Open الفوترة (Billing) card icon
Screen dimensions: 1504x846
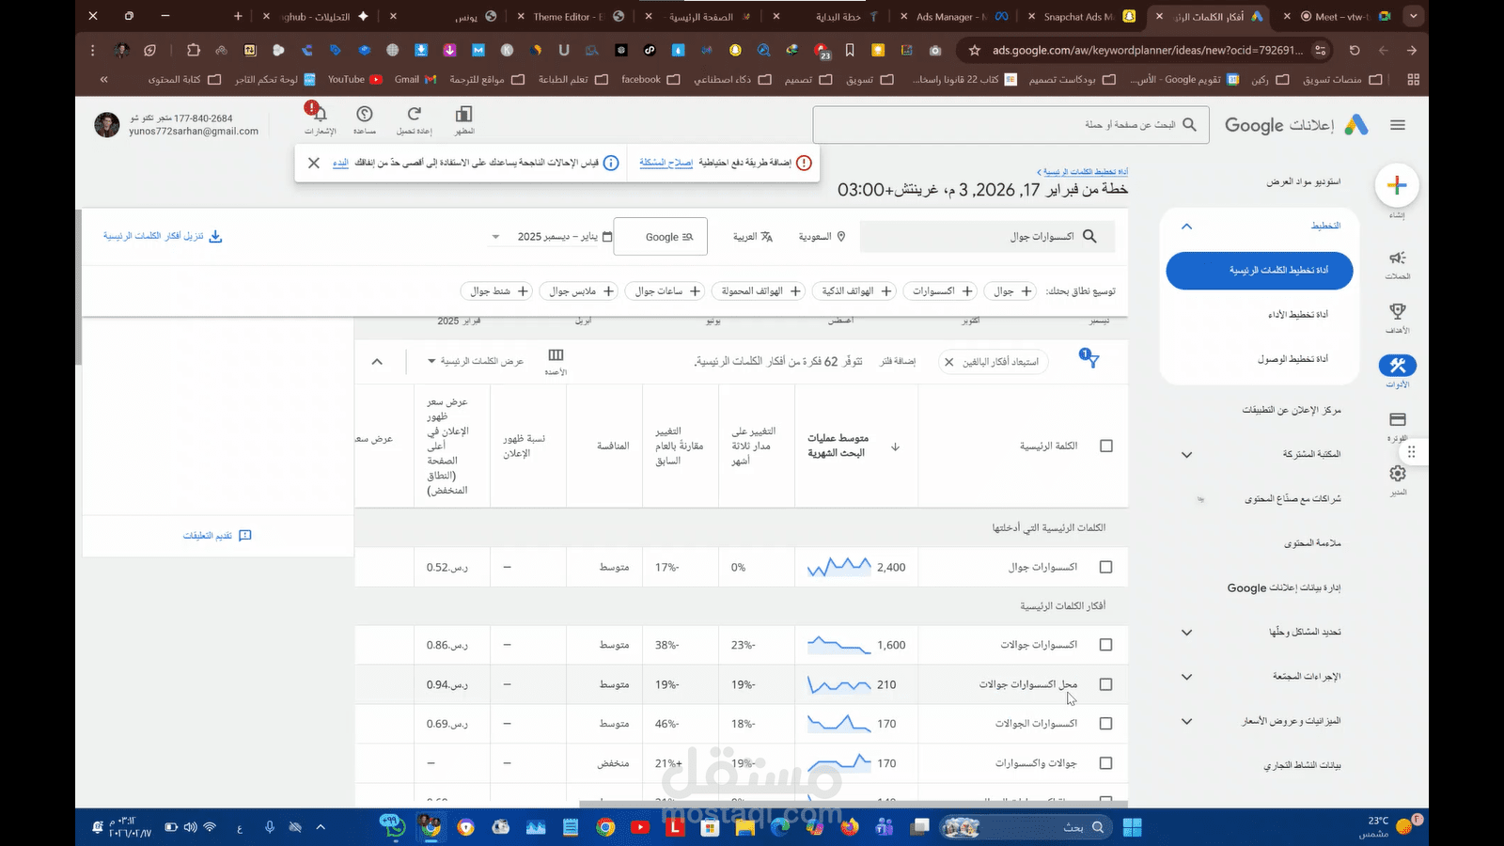click(1398, 419)
